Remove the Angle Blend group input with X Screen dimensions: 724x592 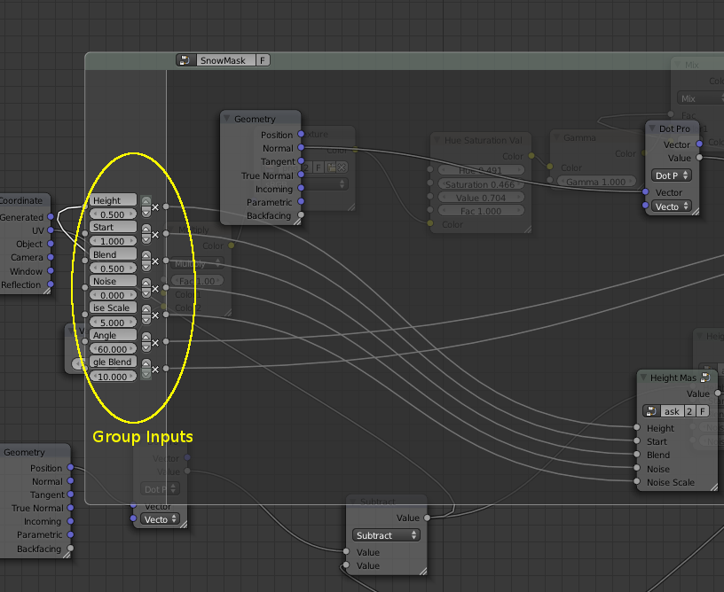155,370
